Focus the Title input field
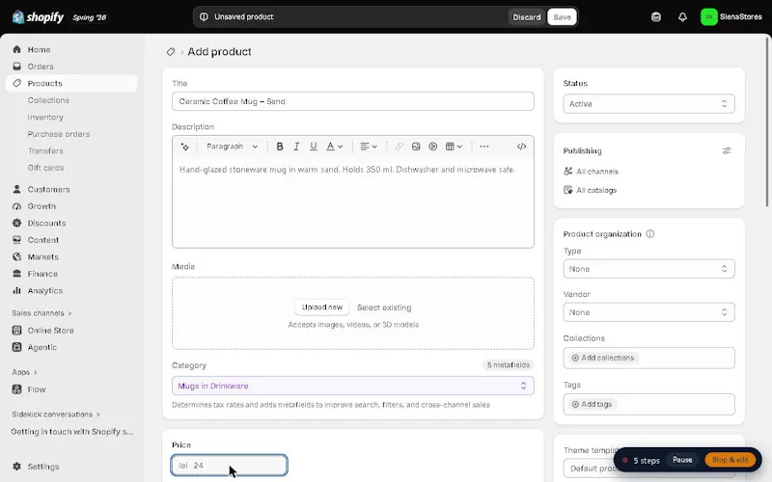 coord(352,101)
